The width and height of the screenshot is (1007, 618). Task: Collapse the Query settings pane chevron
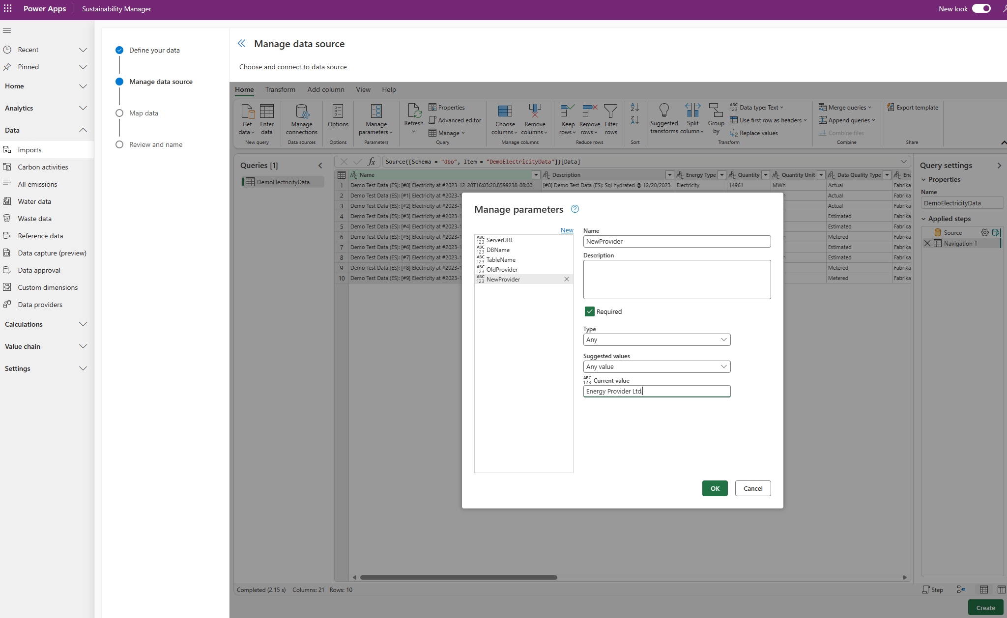(999, 166)
